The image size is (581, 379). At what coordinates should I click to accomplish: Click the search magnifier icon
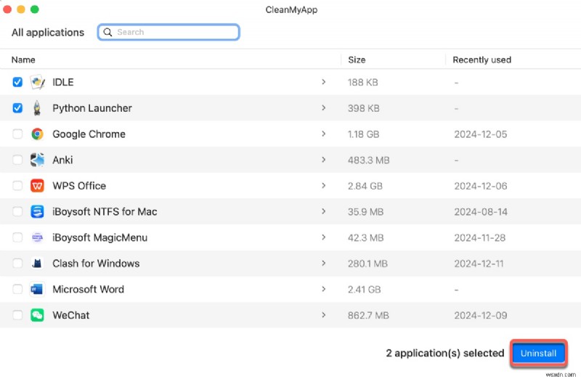pyautogui.click(x=107, y=32)
